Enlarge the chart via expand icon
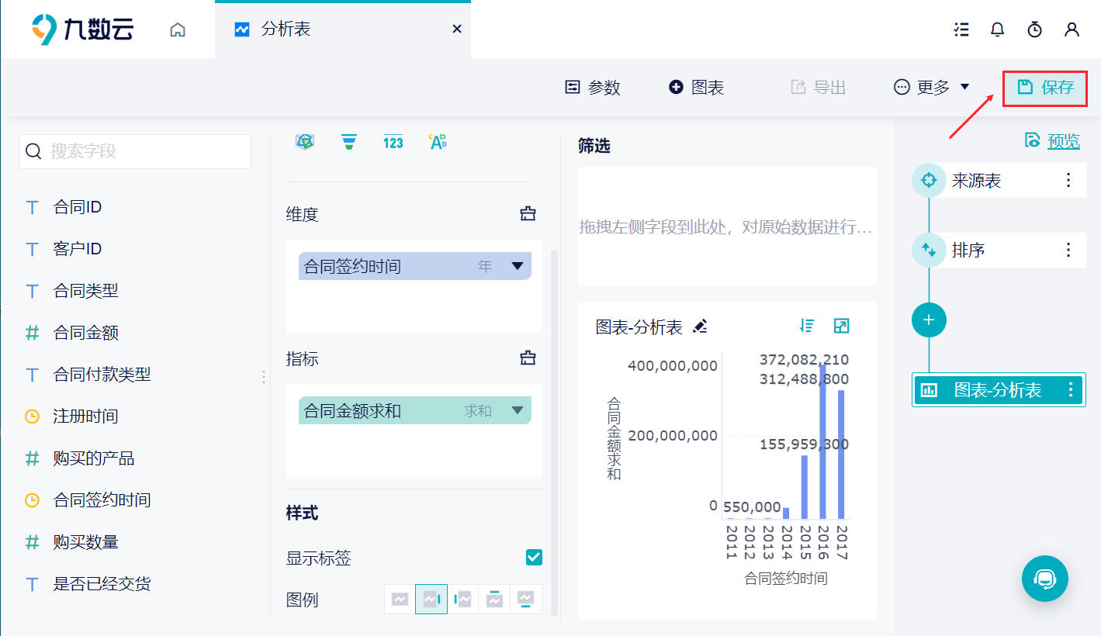The height and width of the screenshot is (636, 1101). click(841, 327)
